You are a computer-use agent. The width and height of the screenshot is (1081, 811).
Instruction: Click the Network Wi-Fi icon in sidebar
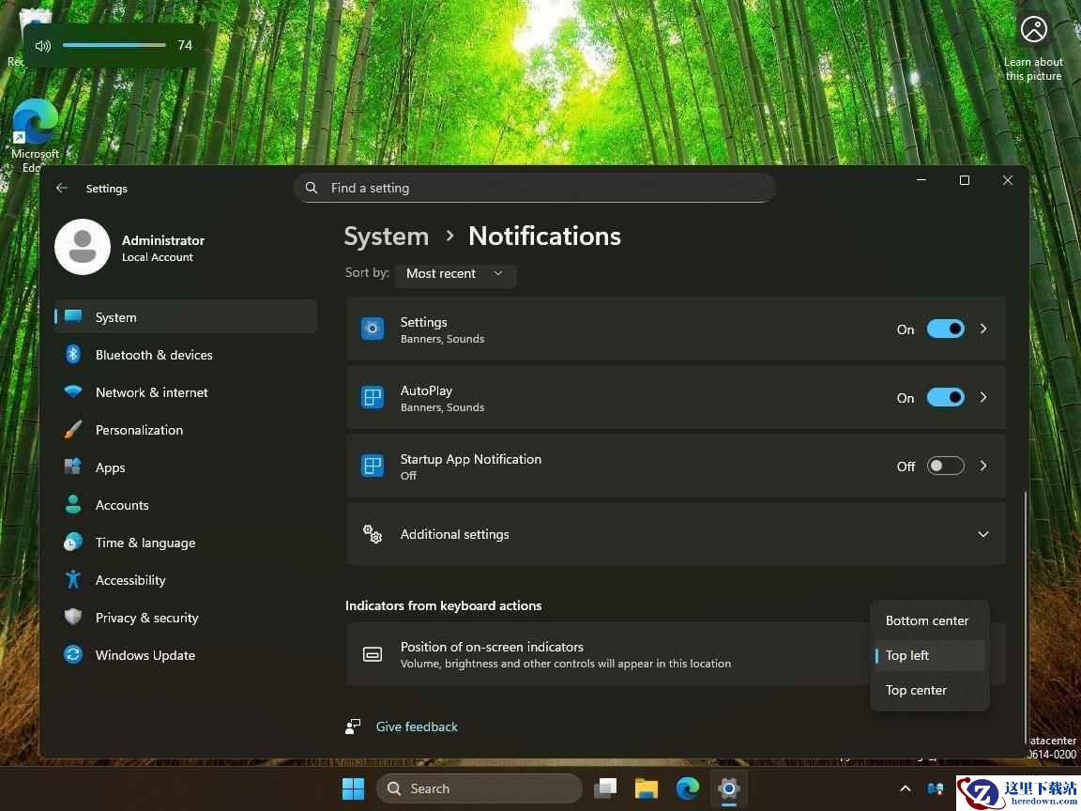pyautogui.click(x=73, y=391)
